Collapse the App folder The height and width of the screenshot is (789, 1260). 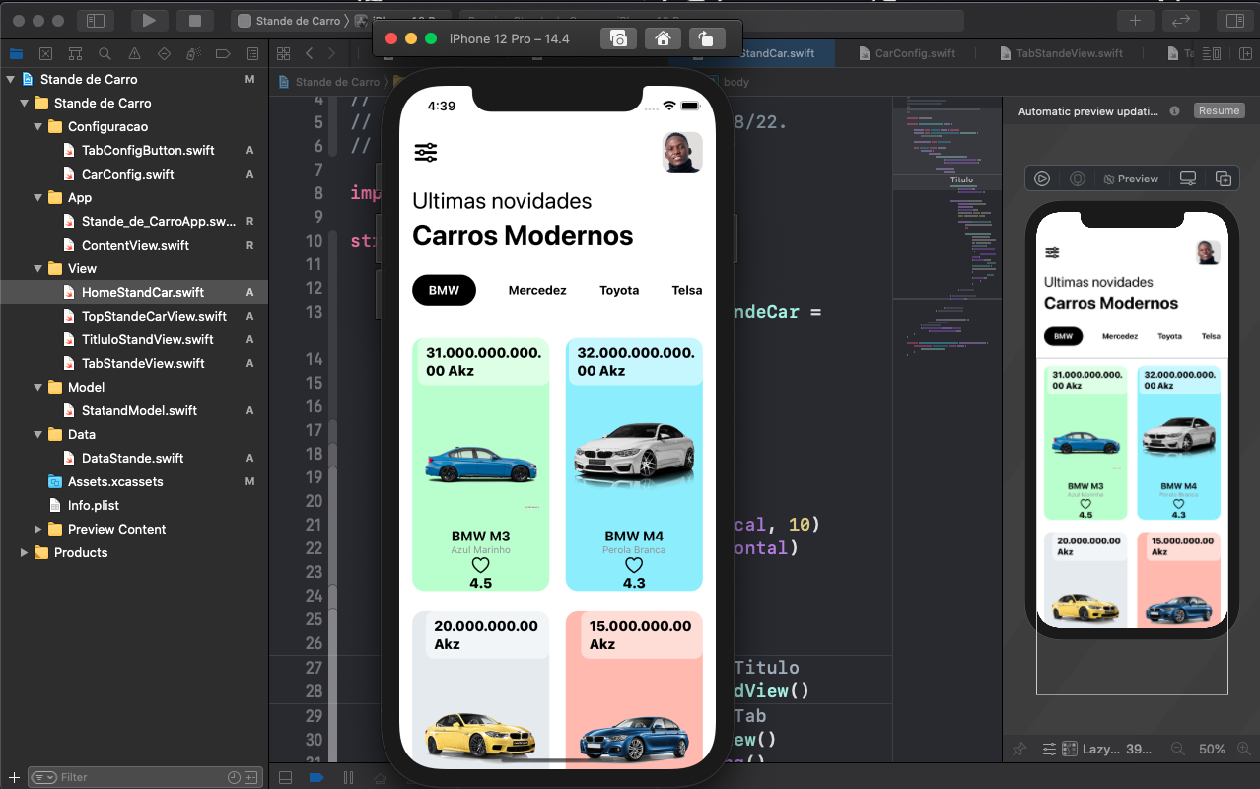38,197
